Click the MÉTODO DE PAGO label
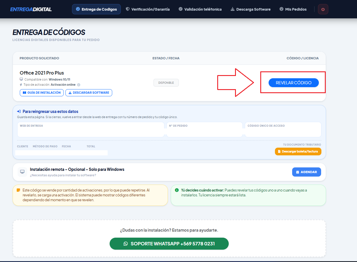The width and height of the screenshot is (357, 262). point(45,146)
